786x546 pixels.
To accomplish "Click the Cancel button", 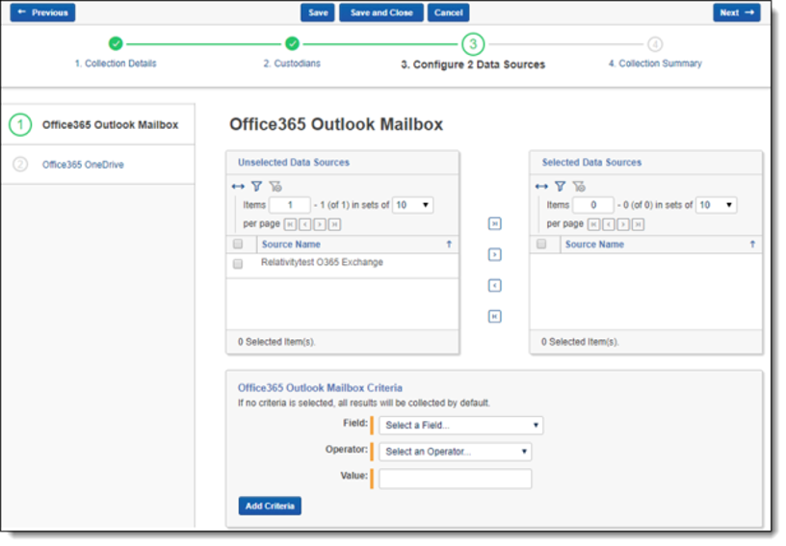I will 449,13.
